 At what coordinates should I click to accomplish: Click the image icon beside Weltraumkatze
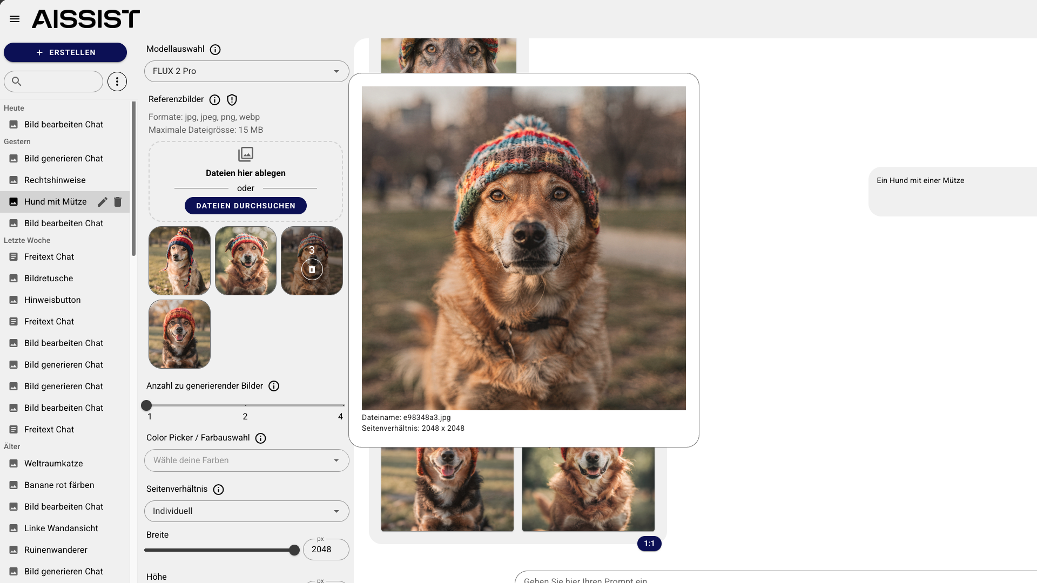pos(14,464)
